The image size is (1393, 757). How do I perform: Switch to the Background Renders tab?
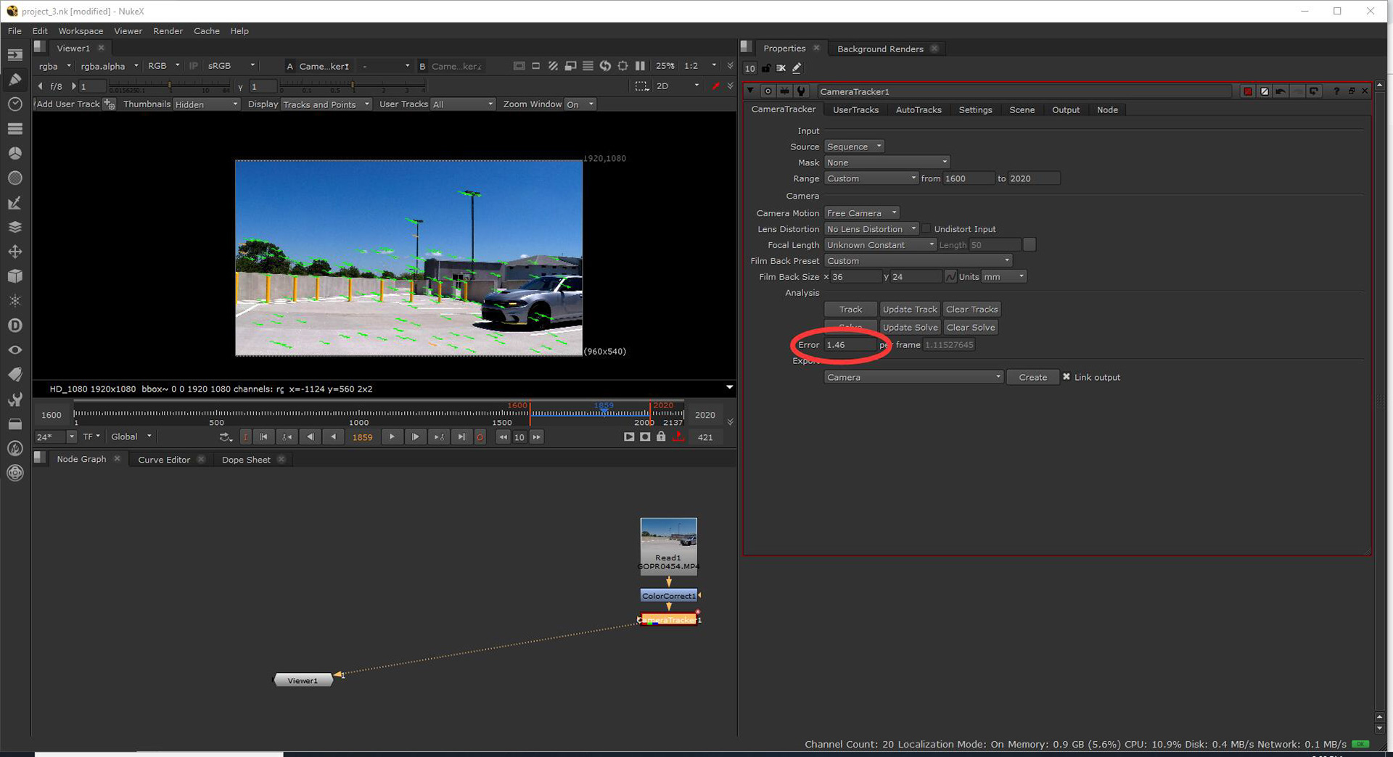[880, 49]
